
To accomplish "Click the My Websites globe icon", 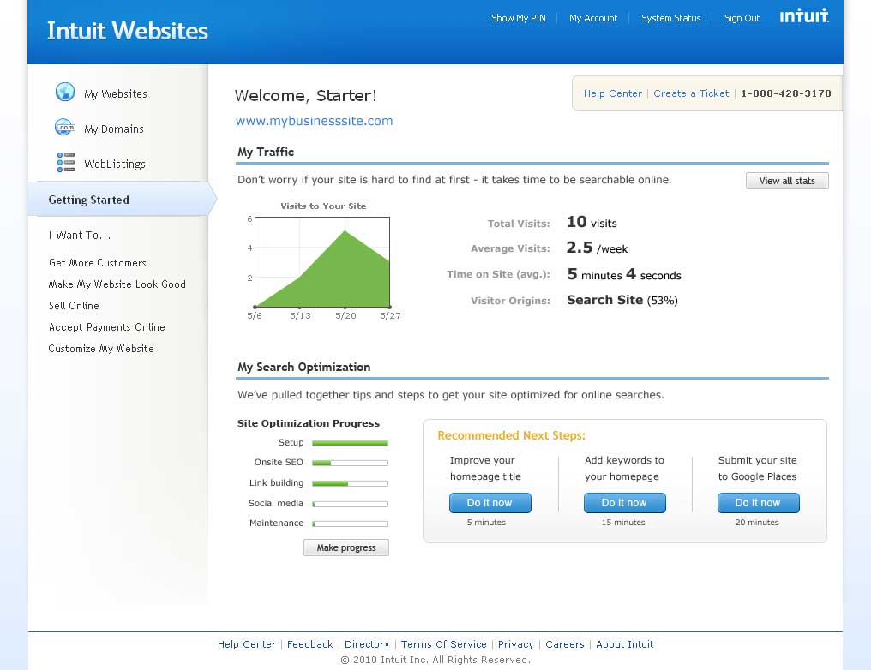I will coord(65,92).
